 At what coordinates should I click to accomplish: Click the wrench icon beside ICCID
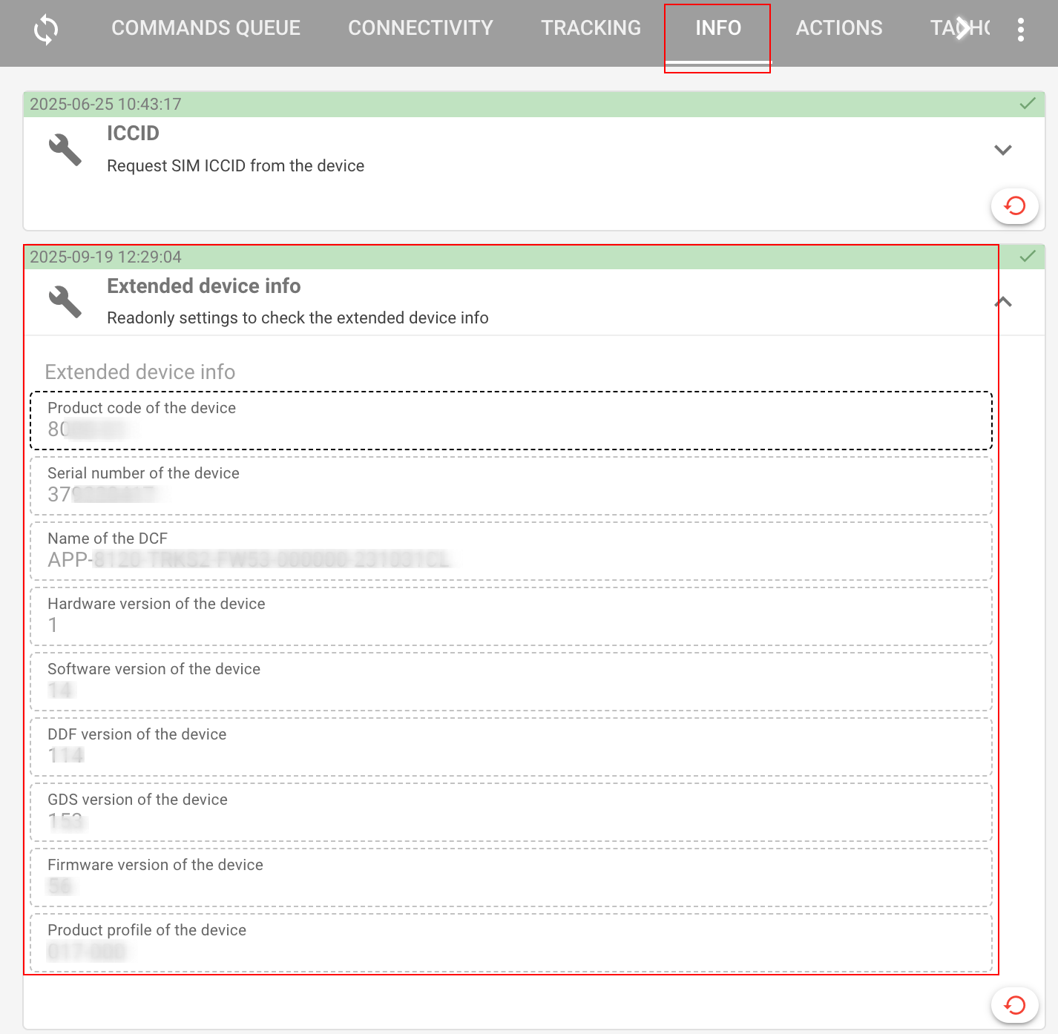pyautogui.click(x=65, y=150)
